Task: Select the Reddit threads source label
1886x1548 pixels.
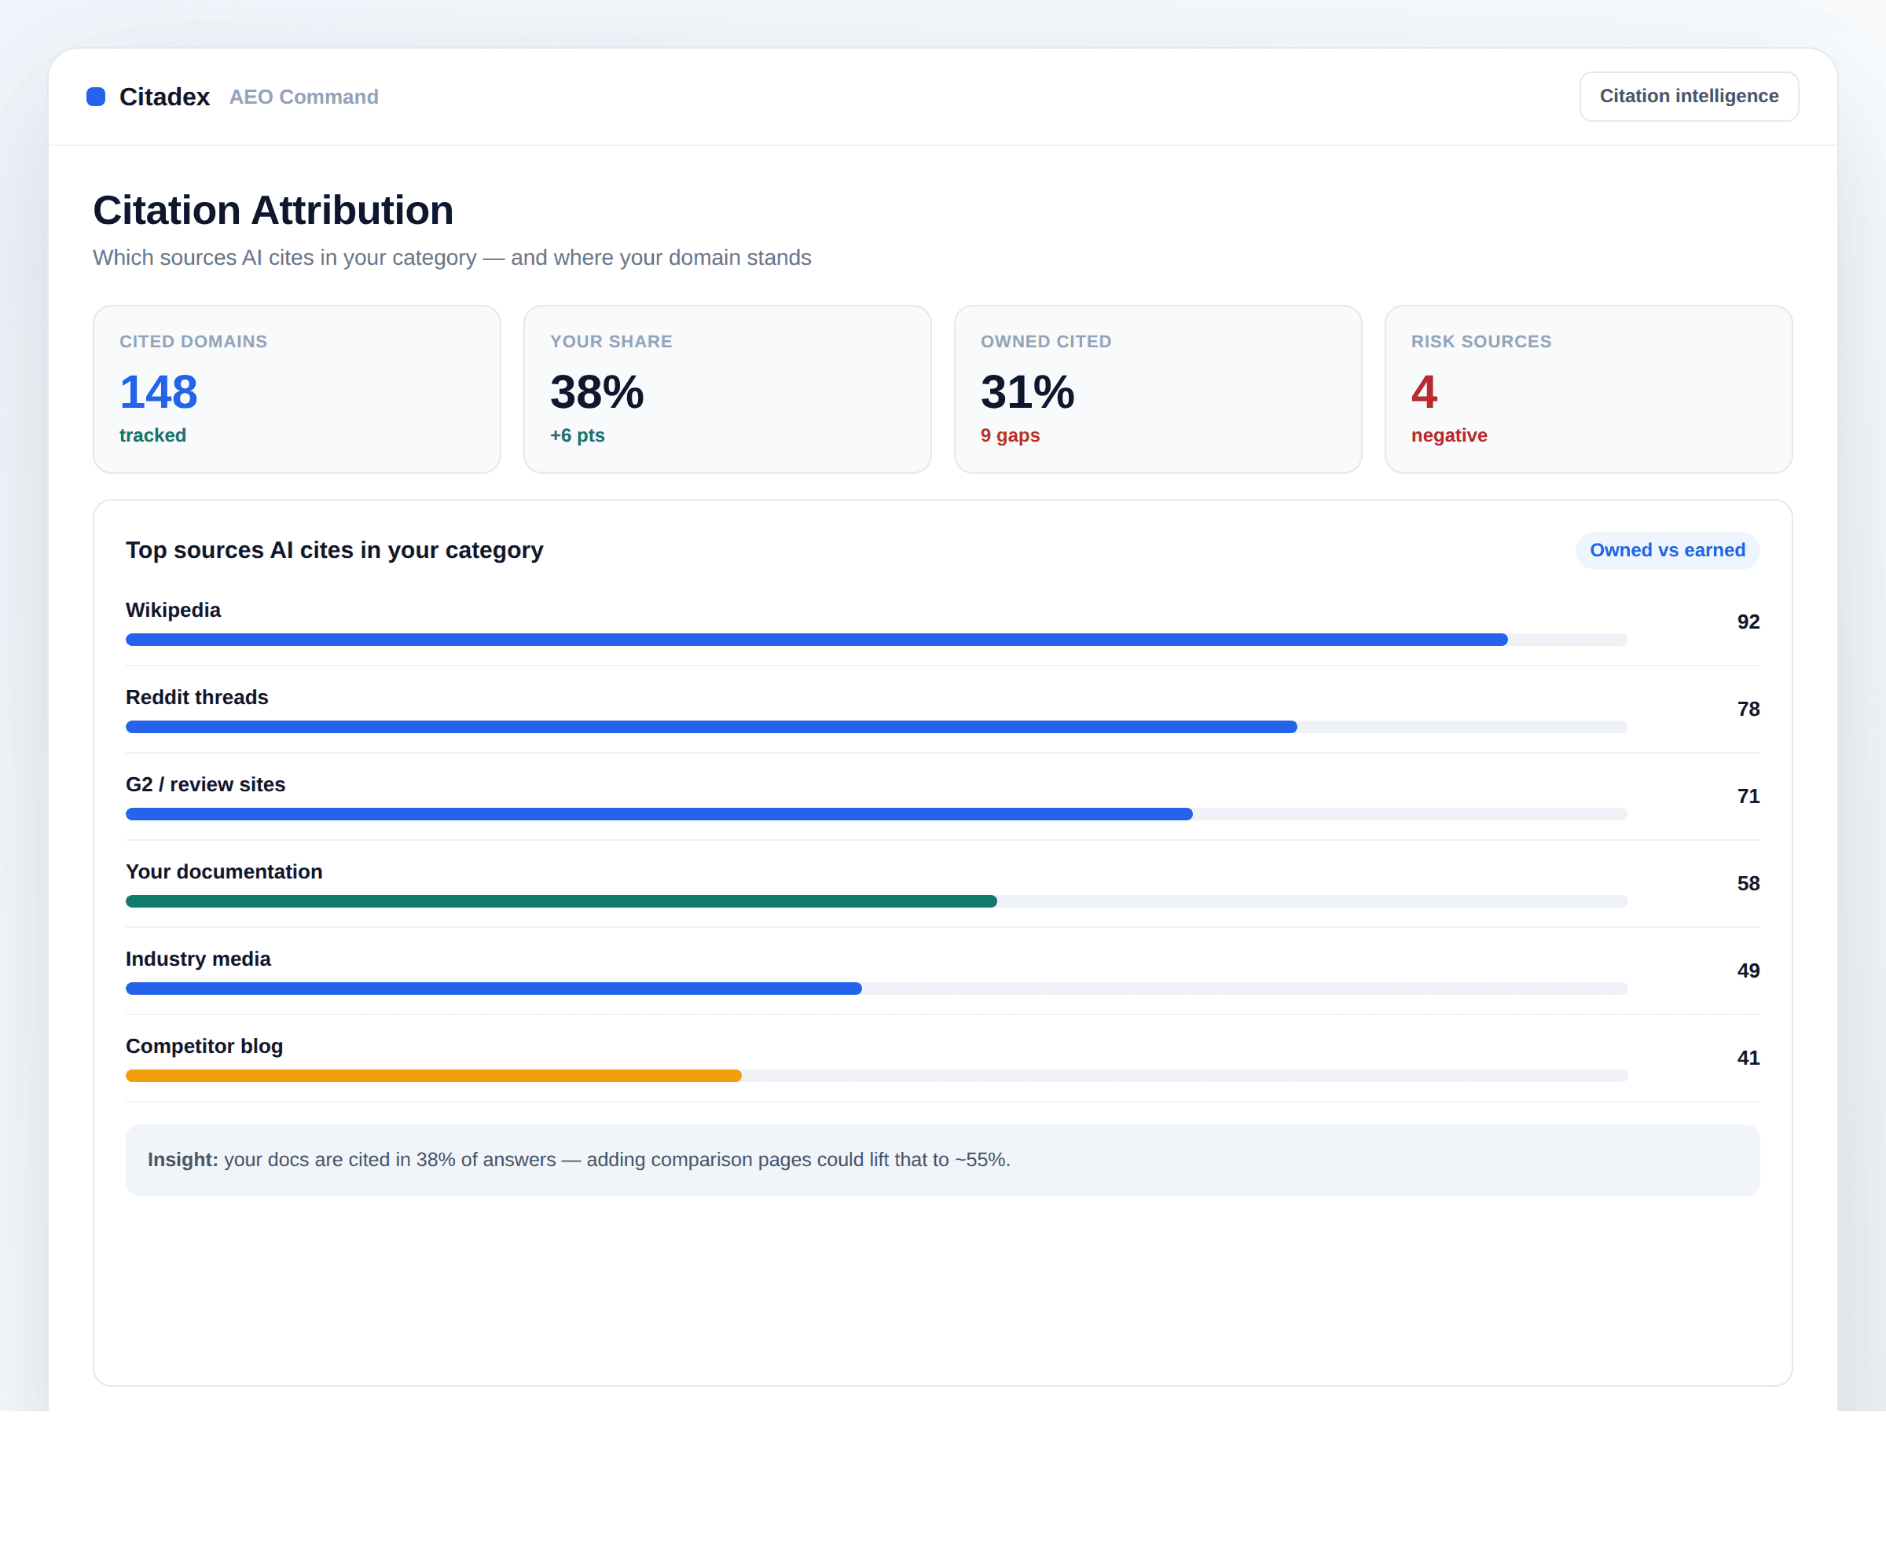Action: pos(197,697)
